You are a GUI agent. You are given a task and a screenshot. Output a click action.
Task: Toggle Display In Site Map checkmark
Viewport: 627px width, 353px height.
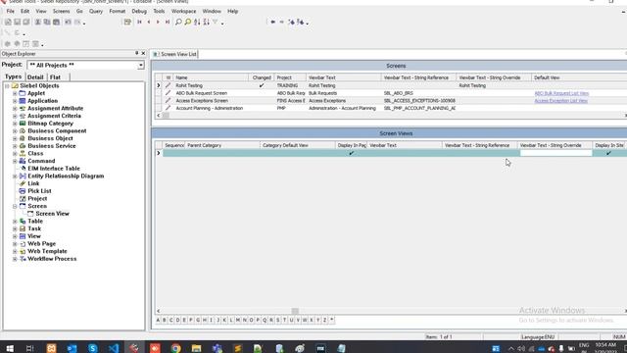coord(608,153)
